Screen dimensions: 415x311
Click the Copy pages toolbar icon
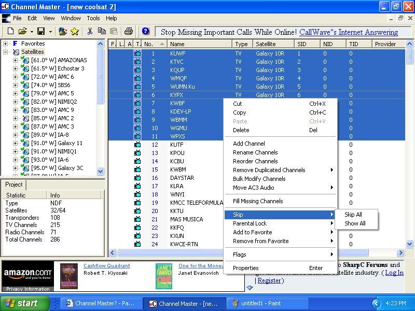tap(102, 31)
